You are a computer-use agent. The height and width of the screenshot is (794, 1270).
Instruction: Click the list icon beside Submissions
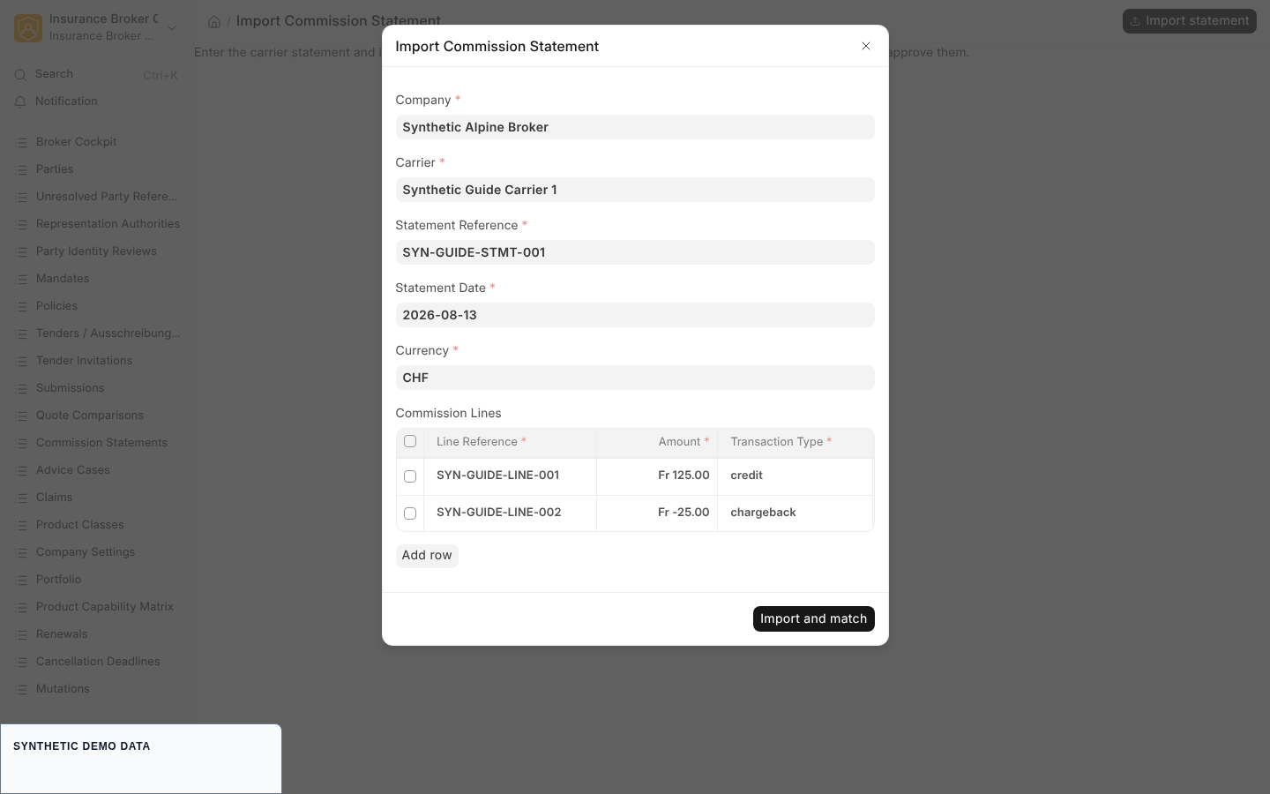click(23, 388)
